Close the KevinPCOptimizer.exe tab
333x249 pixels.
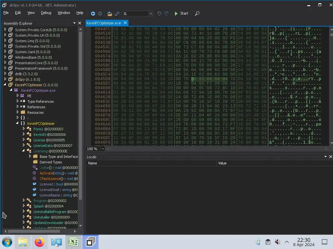pyautogui.click(x=125, y=23)
